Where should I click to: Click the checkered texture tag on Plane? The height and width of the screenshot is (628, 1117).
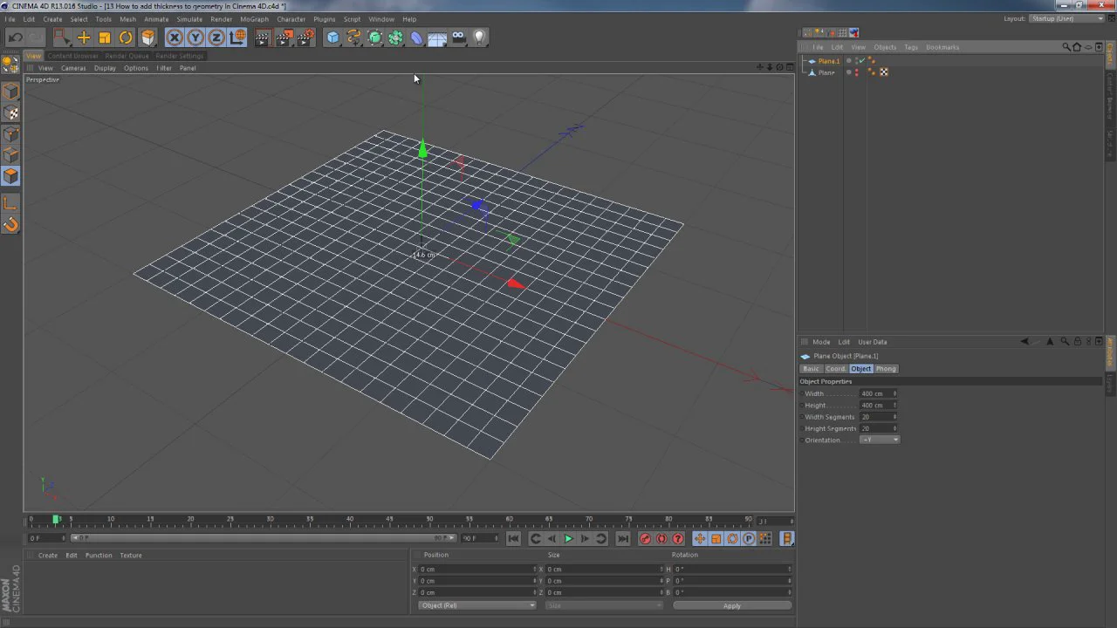883,72
